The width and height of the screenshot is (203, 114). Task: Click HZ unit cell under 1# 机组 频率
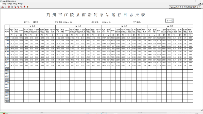pyautogui.click(x=21, y=35)
